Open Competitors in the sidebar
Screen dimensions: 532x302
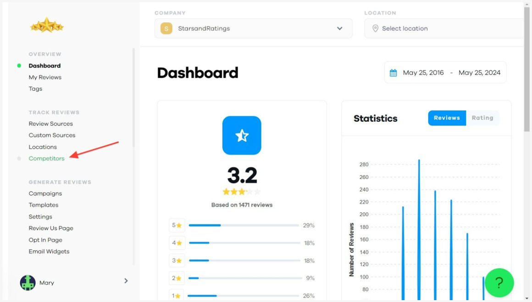46,158
